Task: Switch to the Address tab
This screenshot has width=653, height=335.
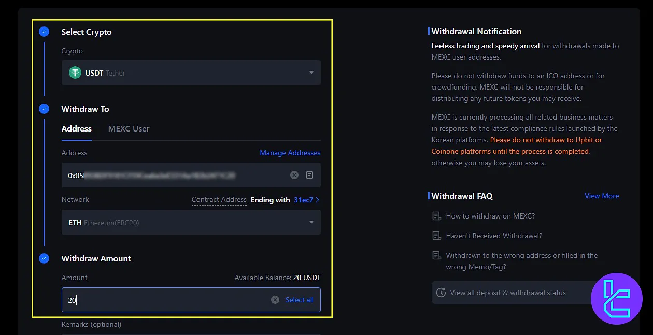Action: pos(77,129)
